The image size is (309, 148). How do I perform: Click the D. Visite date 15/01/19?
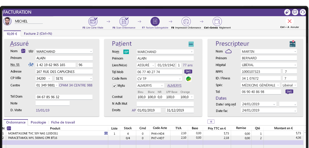click(43, 110)
